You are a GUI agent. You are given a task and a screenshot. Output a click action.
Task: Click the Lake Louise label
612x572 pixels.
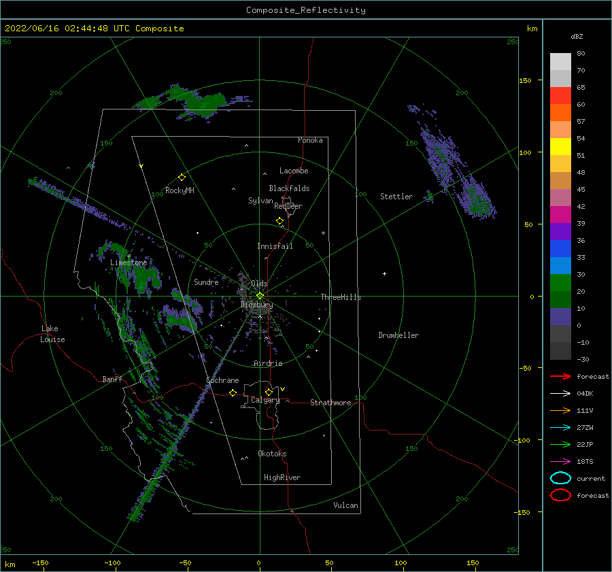52,334
